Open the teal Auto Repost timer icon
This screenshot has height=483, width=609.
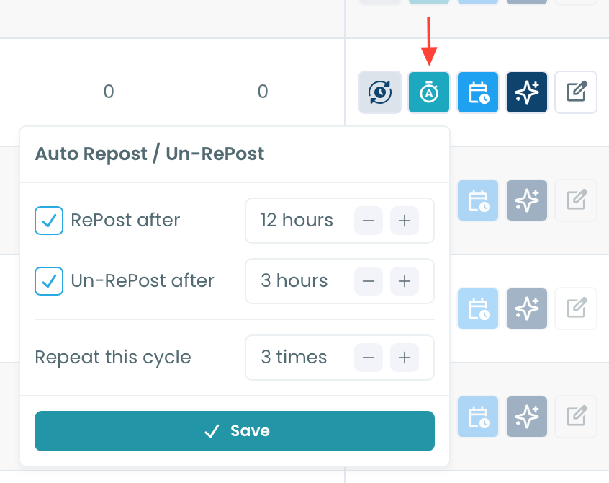pyautogui.click(x=429, y=92)
